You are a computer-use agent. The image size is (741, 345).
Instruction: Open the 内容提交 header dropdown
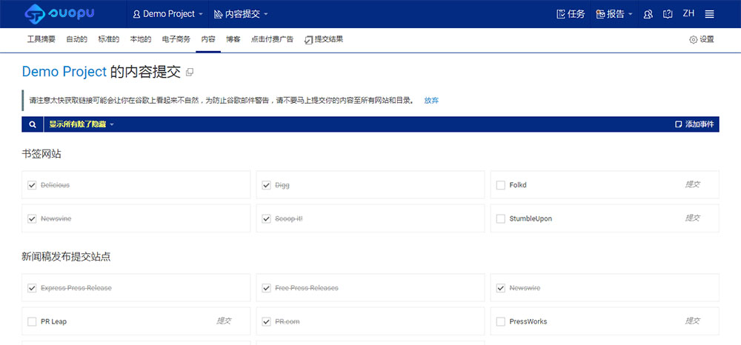[241, 14]
